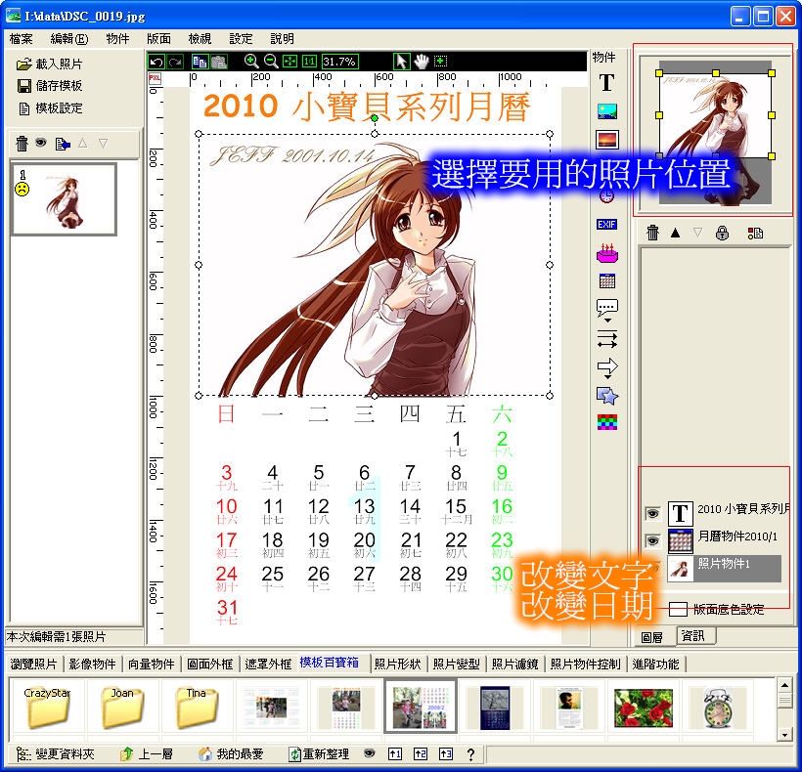Select the 照片物件1 layer row

pos(725,568)
